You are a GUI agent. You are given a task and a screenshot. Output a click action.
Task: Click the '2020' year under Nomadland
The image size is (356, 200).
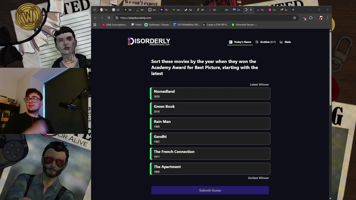[157, 97]
